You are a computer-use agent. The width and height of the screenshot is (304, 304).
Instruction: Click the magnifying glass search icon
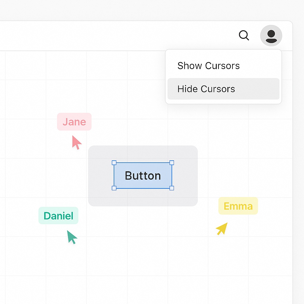click(x=244, y=36)
